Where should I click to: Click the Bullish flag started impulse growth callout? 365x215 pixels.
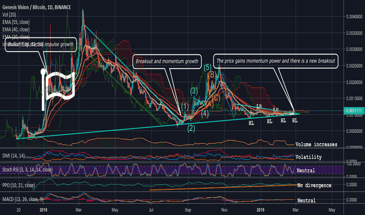[41, 45]
